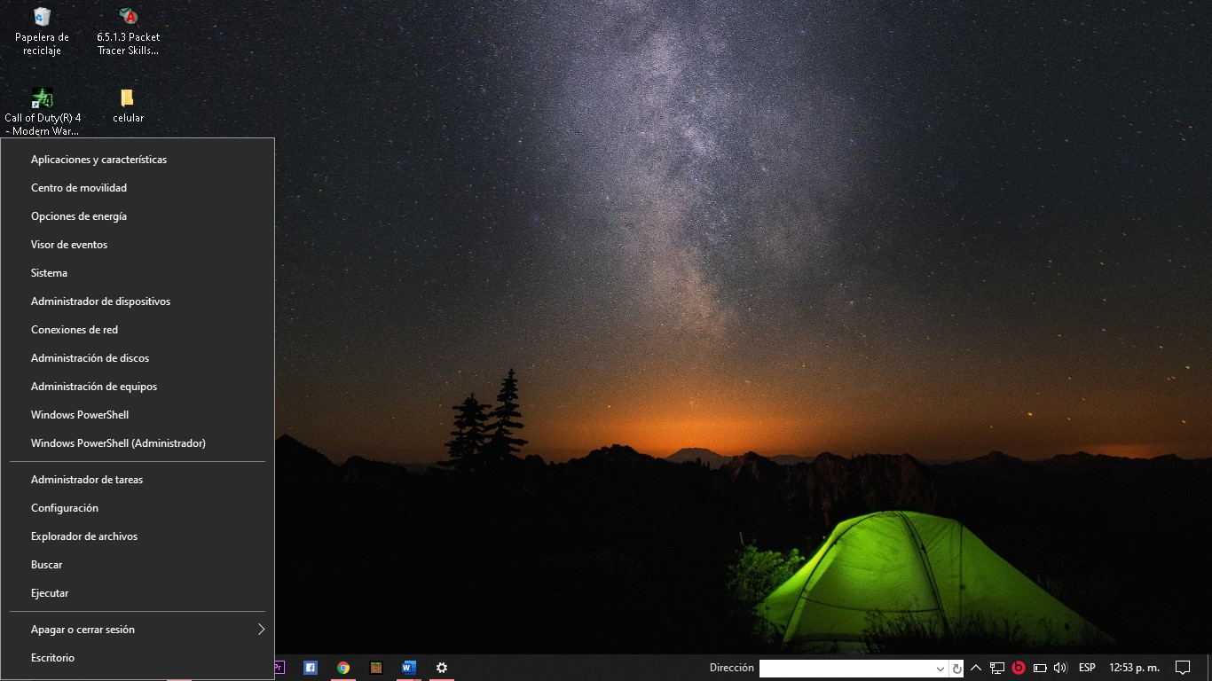Expand the Apagar o cerrar sesión submenu
Image resolution: width=1212 pixels, height=681 pixels.
click(x=261, y=630)
